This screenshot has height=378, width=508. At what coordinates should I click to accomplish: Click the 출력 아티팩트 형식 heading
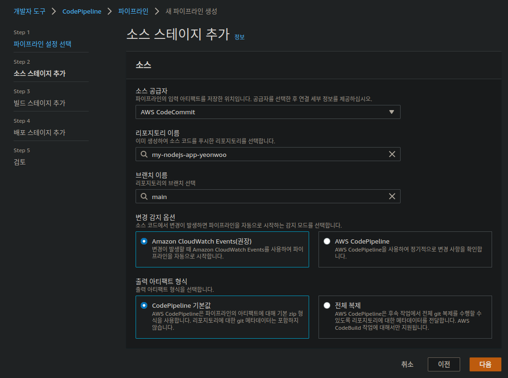[x=161, y=281]
